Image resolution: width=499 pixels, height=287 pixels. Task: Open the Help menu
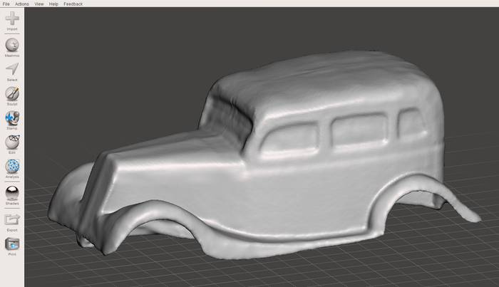tap(53, 4)
